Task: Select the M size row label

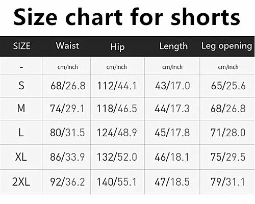Action: pos(21,108)
